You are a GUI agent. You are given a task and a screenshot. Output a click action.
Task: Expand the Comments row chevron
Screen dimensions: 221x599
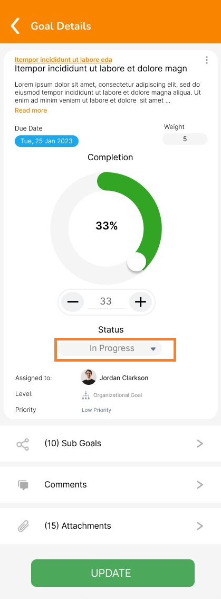[x=200, y=485]
